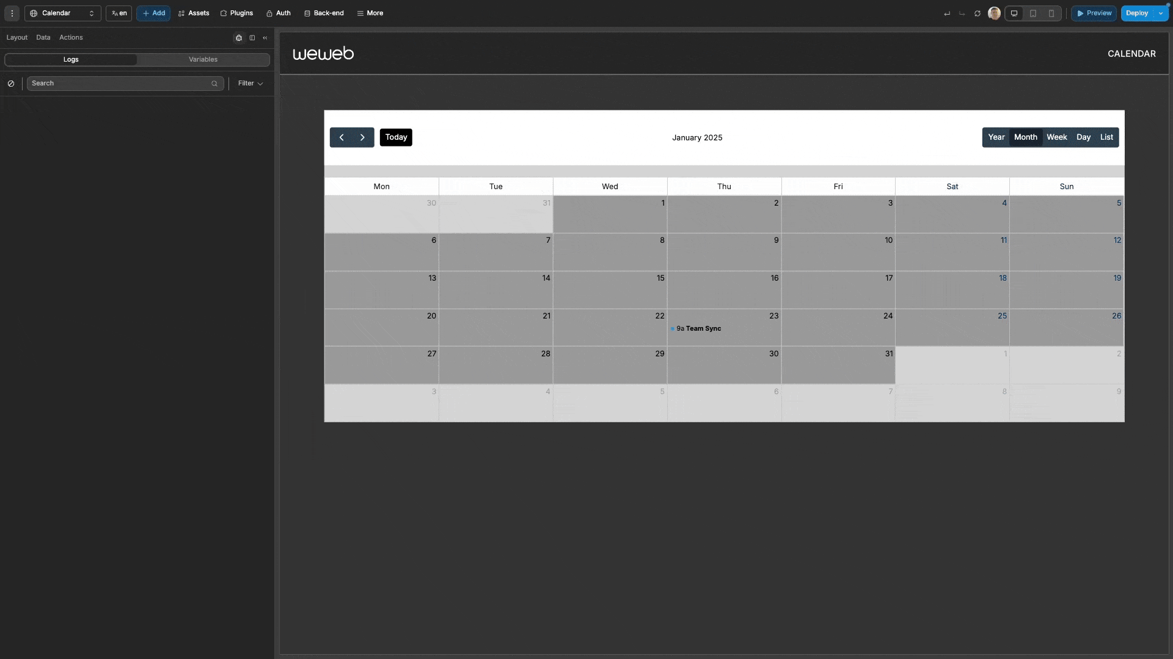Go to previous month in calendar
The image size is (1173, 659).
(x=342, y=137)
